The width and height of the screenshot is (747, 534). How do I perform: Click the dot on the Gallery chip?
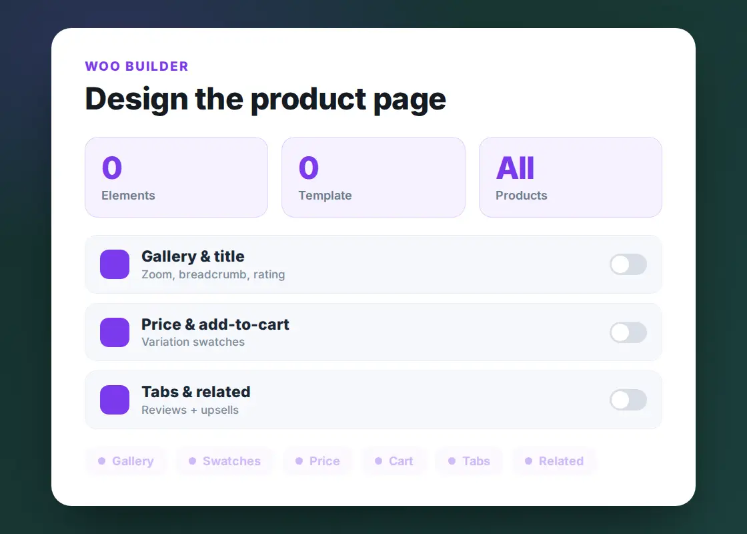pyautogui.click(x=101, y=461)
